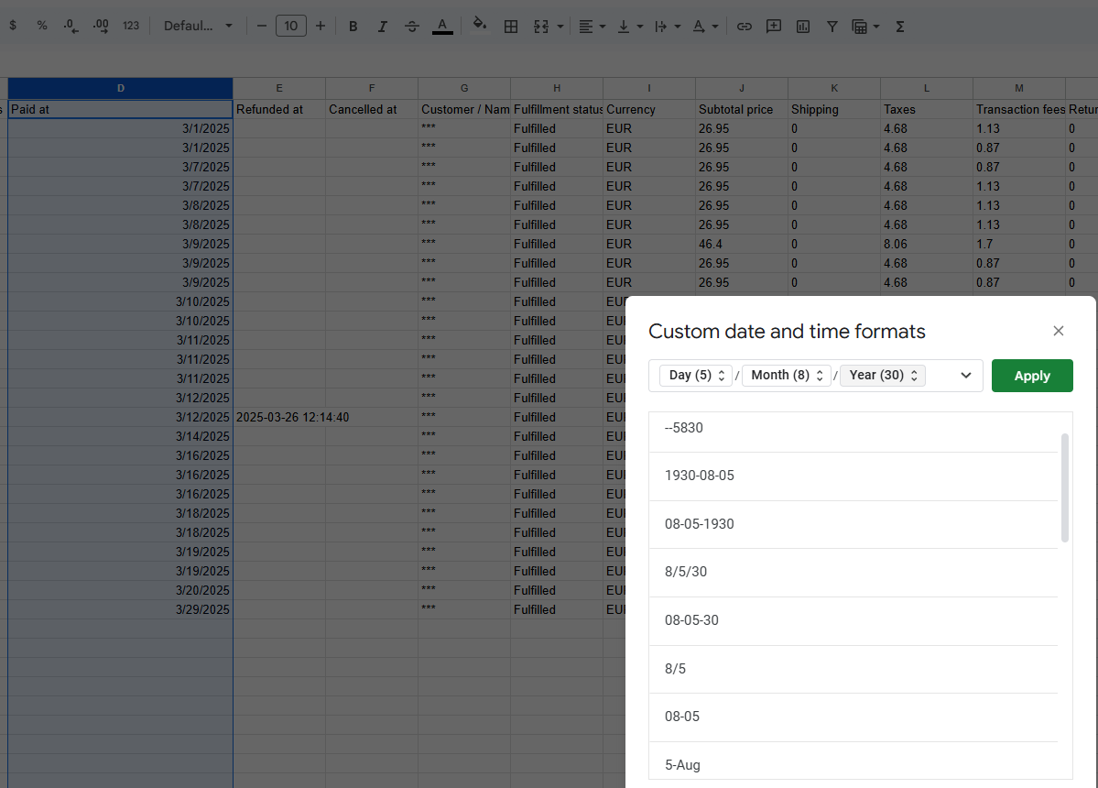The height and width of the screenshot is (788, 1098).
Task: Select the 08-05-1930 format option
Action: tap(853, 525)
